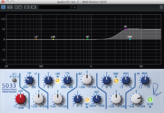Click the MF gain knob
The image size is (164, 113).
click(x=87, y=80)
